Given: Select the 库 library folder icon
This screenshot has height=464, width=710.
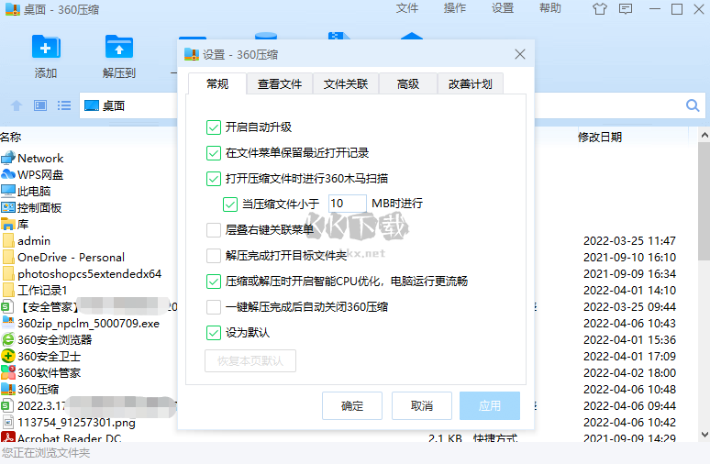Looking at the screenshot, I should (8, 224).
